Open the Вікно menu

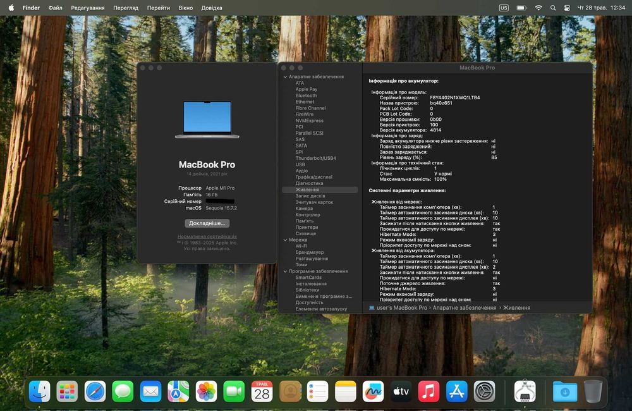[185, 8]
